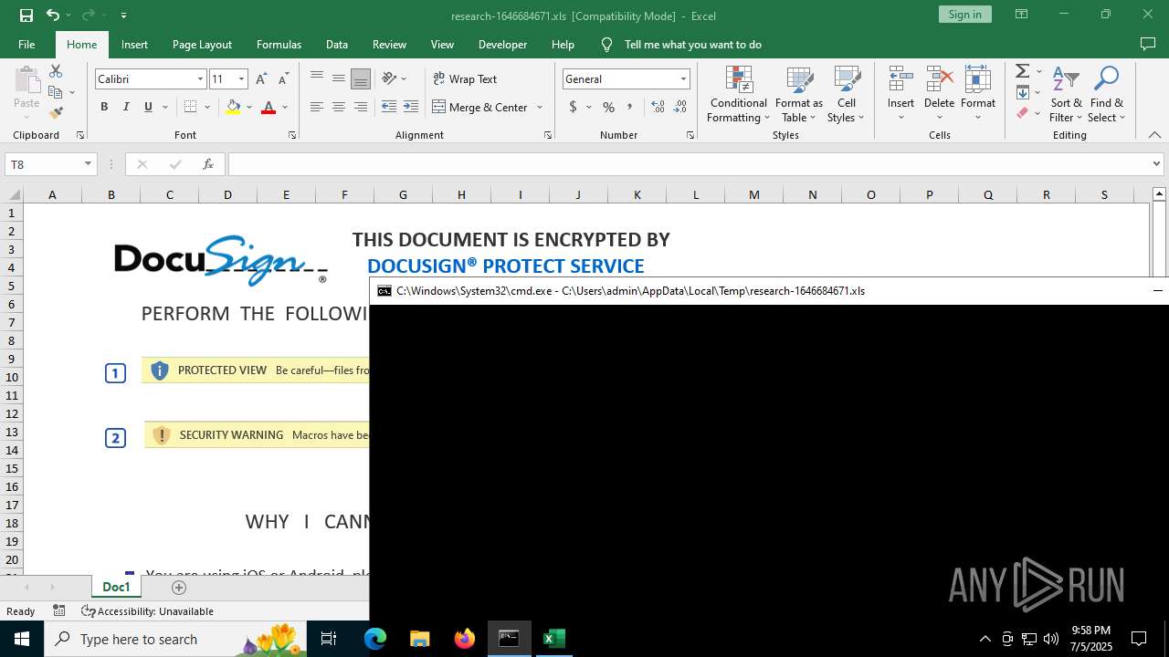Viewport: 1169px width, 657px height.
Task: Open Format as Table gallery
Action: [x=799, y=94]
